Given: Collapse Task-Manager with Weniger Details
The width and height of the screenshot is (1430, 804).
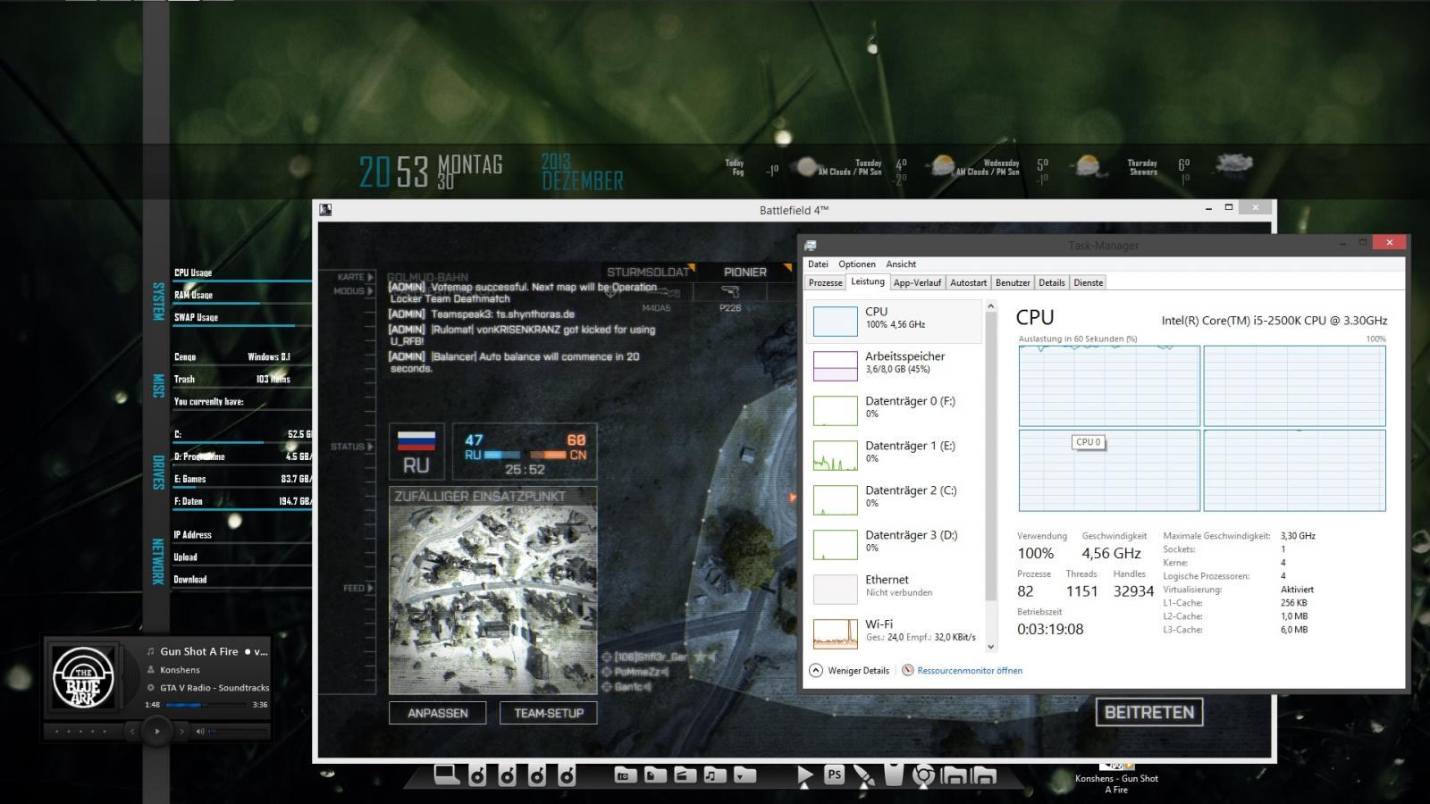Looking at the screenshot, I should (849, 670).
